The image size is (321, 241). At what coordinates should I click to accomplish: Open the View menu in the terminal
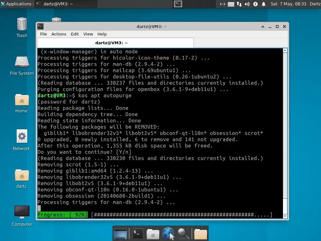[88, 34]
